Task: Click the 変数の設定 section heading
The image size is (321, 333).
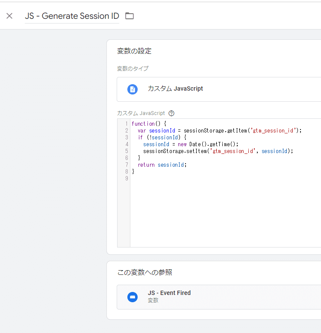Action: coord(134,51)
